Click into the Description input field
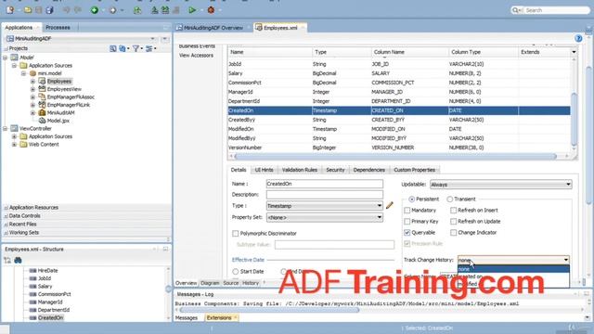Viewport: 594px width, 334px height. pos(324,194)
